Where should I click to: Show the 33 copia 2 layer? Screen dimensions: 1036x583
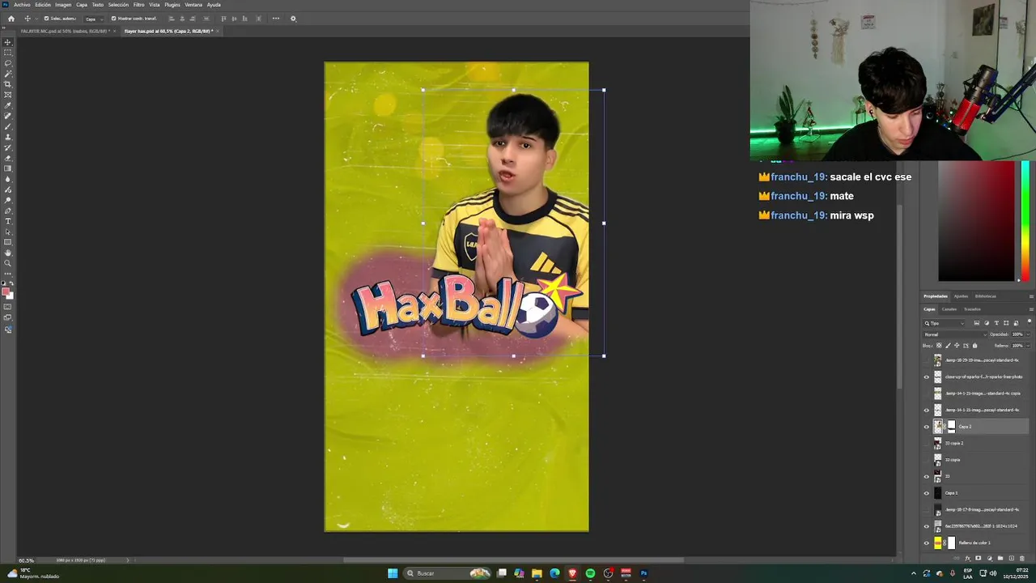pyautogui.click(x=927, y=443)
